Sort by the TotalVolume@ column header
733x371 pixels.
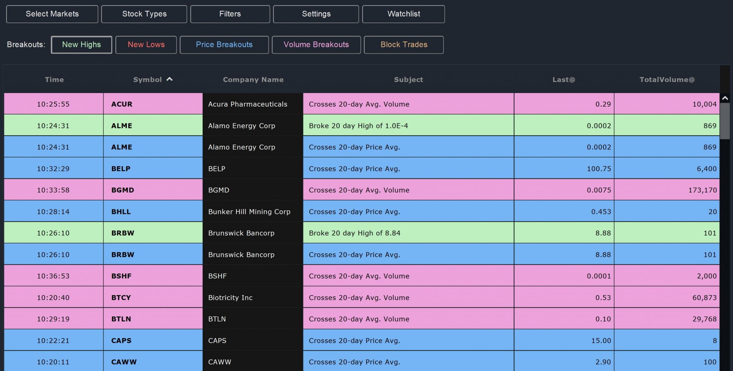tap(667, 79)
